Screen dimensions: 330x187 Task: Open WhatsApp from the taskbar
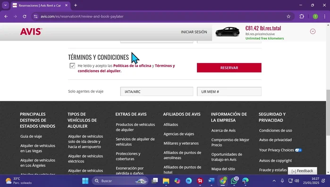point(234,181)
